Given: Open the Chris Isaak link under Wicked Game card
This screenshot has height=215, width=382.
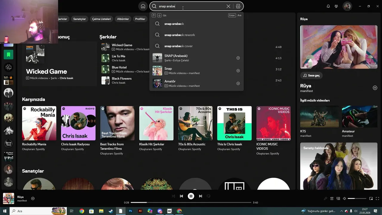Looking at the screenshot, I should pyautogui.click(x=66, y=78).
